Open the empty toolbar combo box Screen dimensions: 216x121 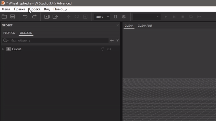coord(147,17)
